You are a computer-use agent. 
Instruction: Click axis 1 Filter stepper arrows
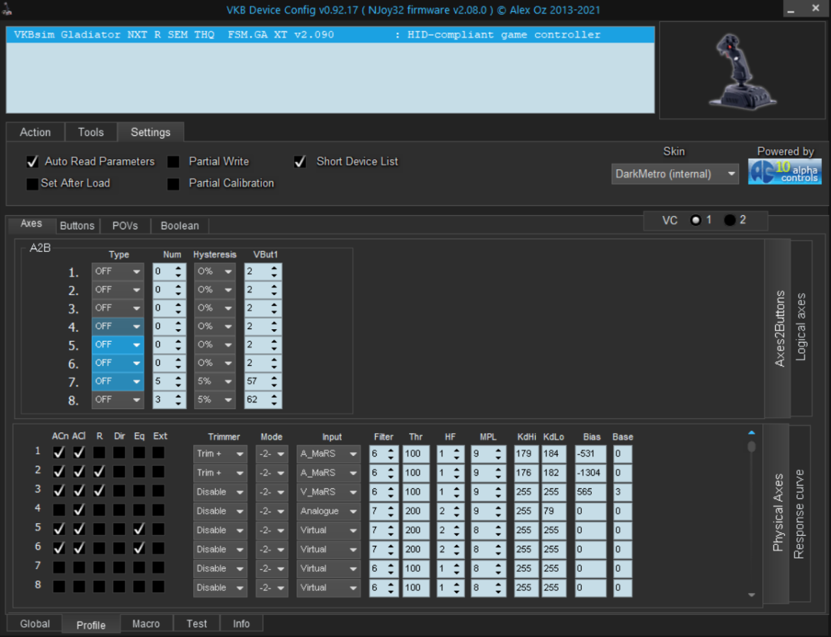coord(391,454)
